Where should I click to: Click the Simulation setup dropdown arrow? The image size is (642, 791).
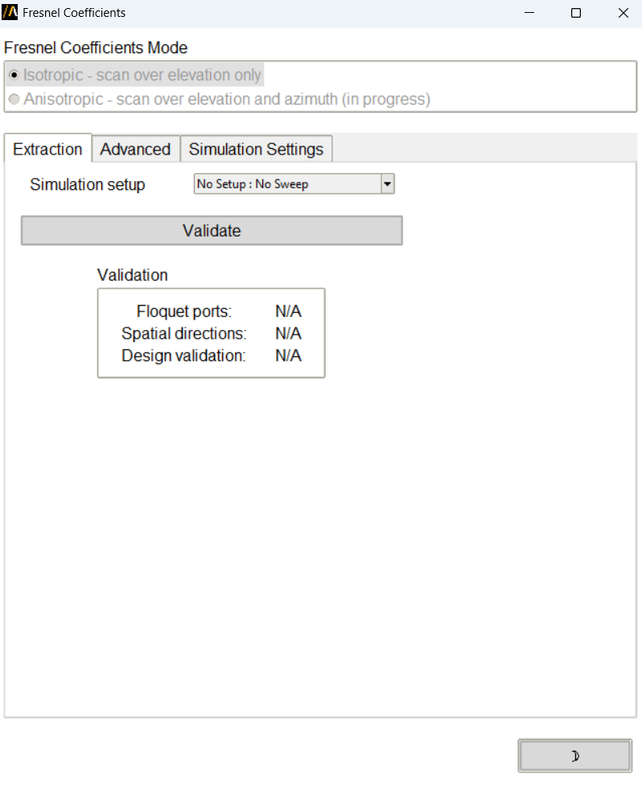tap(387, 184)
